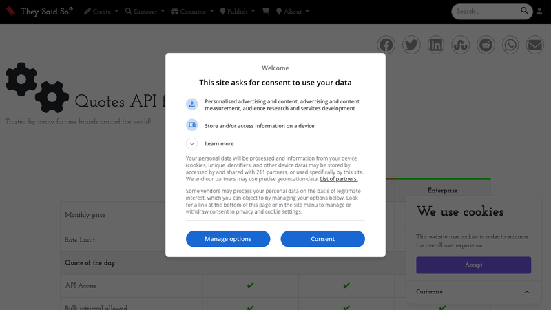Share the page on Reddit

[486, 45]
